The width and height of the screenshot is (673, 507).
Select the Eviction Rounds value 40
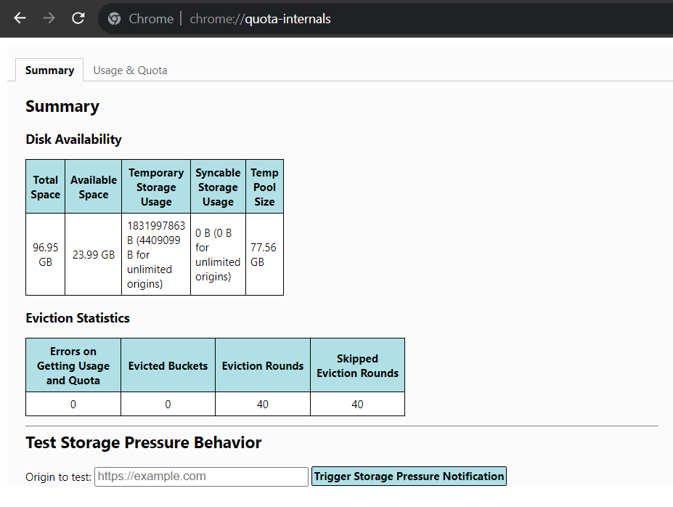pos(263,404)
